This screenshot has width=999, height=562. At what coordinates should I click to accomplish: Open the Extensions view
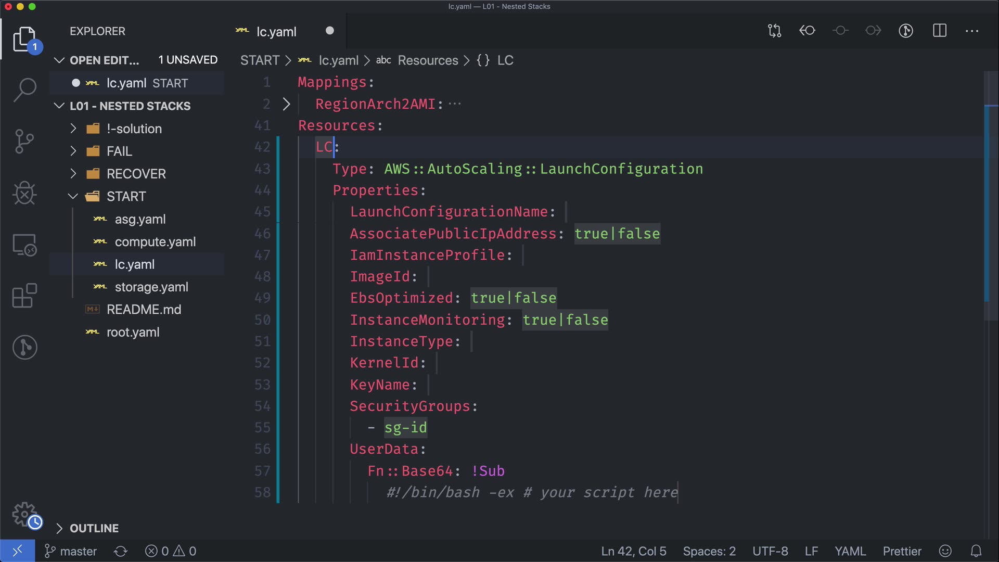[24, 296]
